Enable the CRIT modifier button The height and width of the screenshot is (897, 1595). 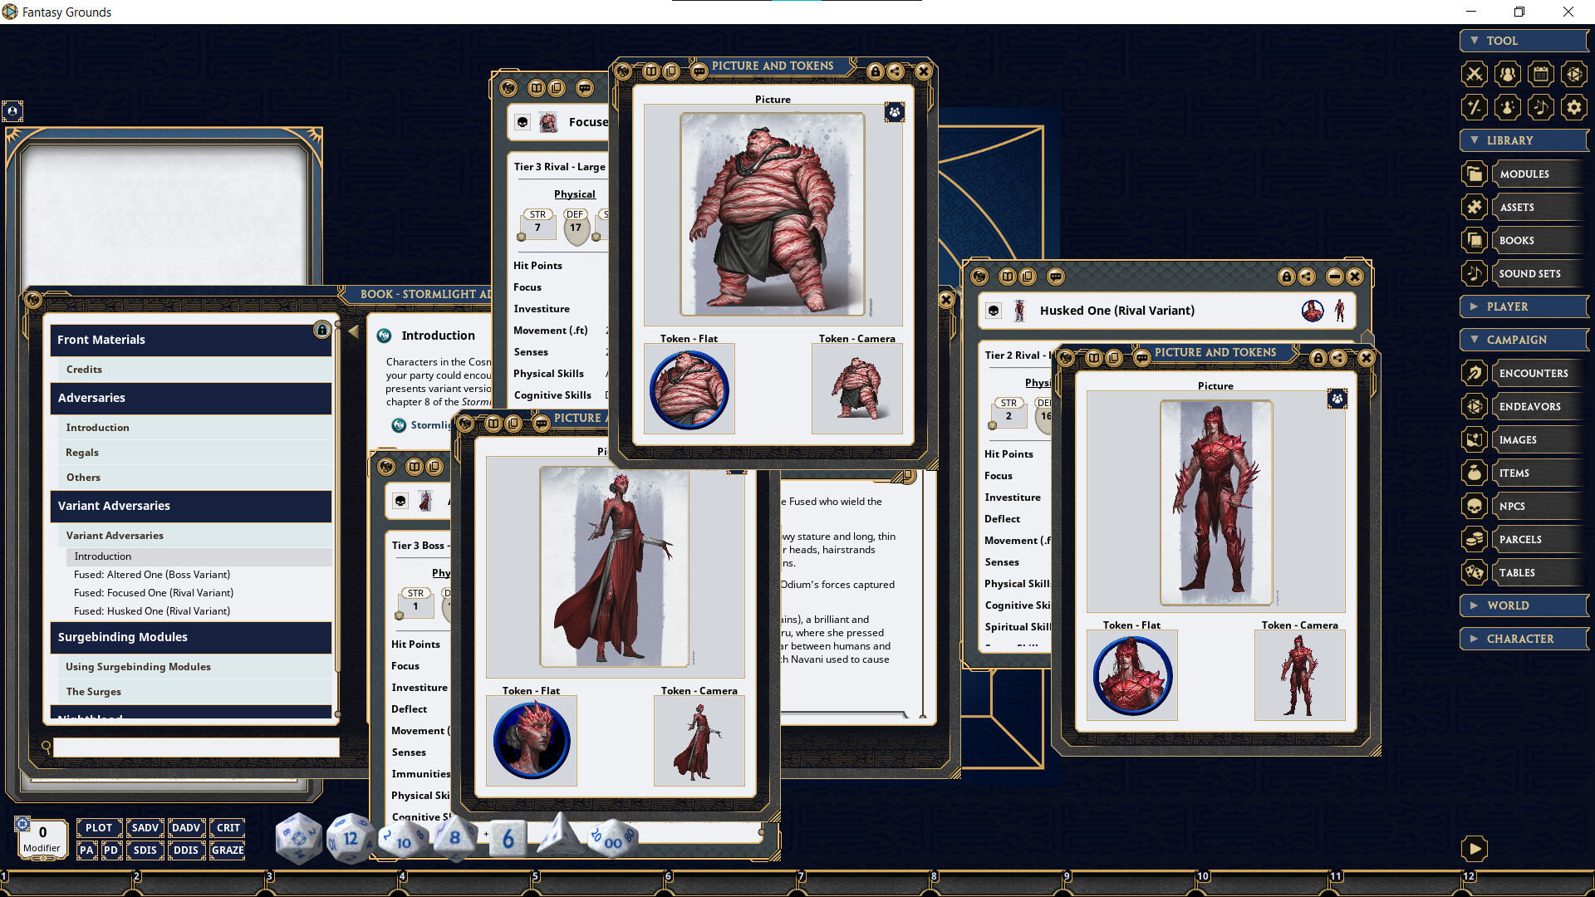pos(227,827)
